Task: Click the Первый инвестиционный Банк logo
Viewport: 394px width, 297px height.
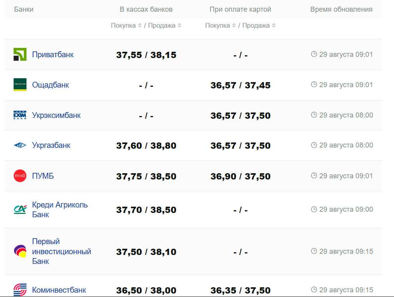Action: click(x=20, y=251)
